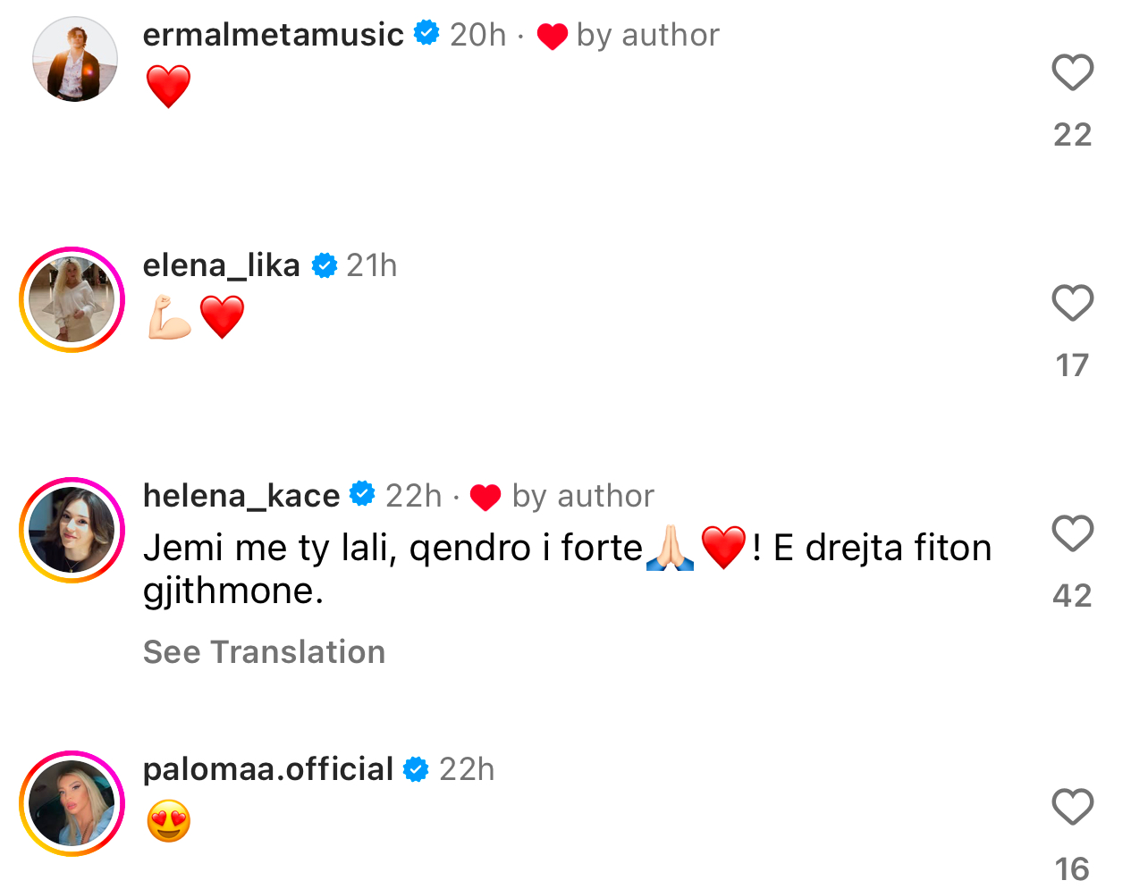Open the palomaa.official username link

point(268,769)
